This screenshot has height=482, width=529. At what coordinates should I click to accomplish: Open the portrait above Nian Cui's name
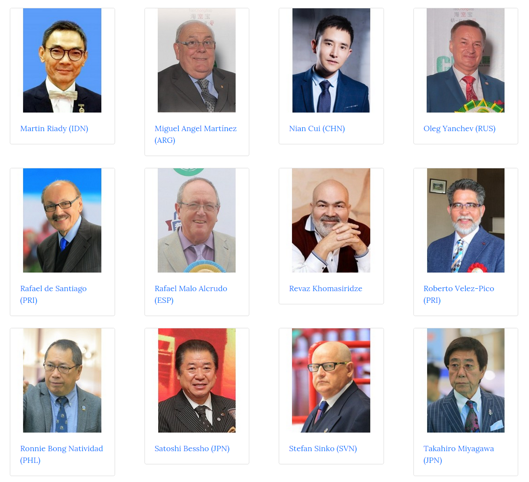click(x=331, y=60)
